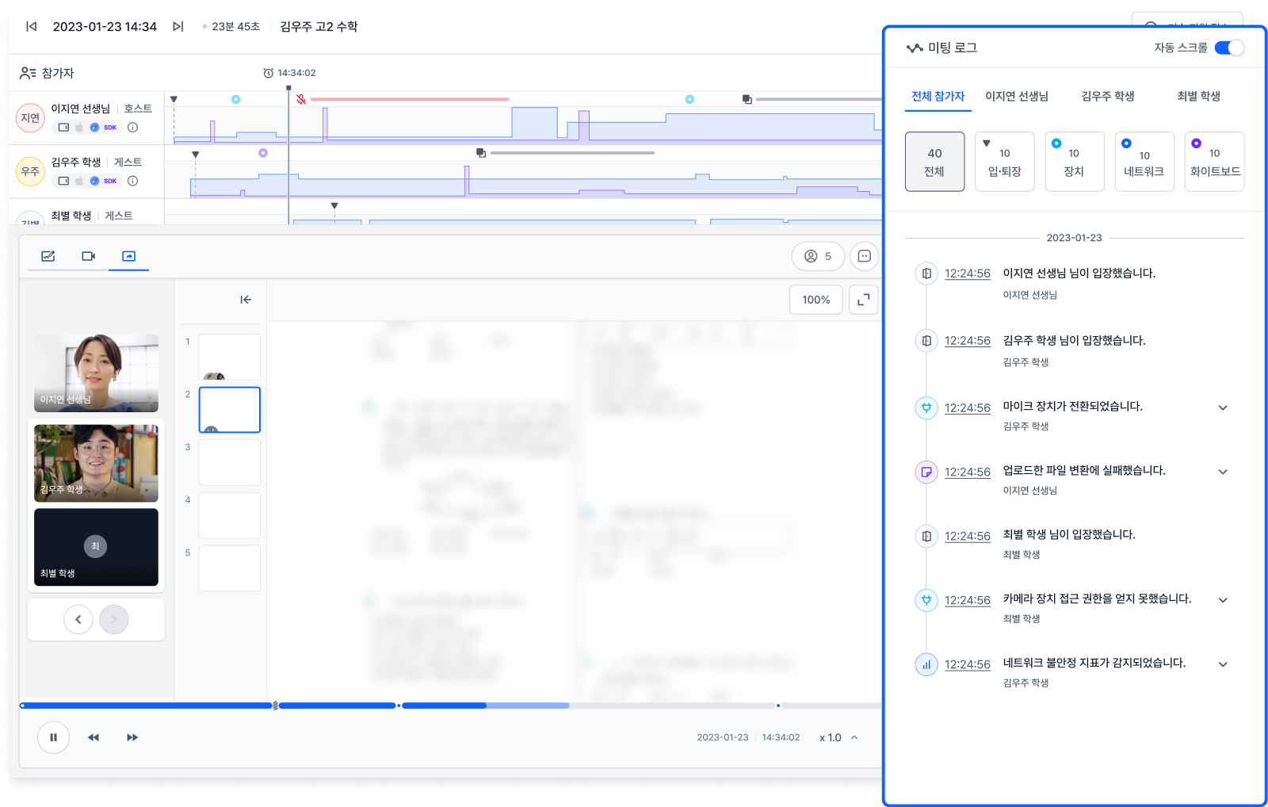Click the meeting log header icon
The image size is (1268, 807).
point(915,48)
